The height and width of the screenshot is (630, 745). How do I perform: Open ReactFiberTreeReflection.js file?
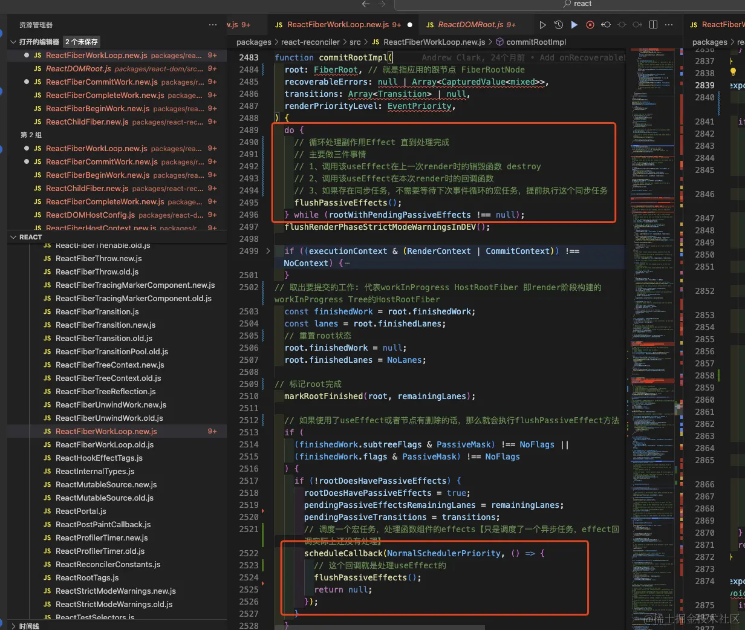point(117,391)
